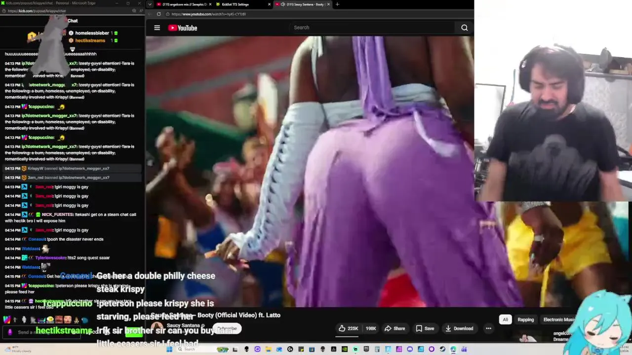Select the 'Rapping' filter chip
Viewport: 632px width, 355px height.
[525, 319]
